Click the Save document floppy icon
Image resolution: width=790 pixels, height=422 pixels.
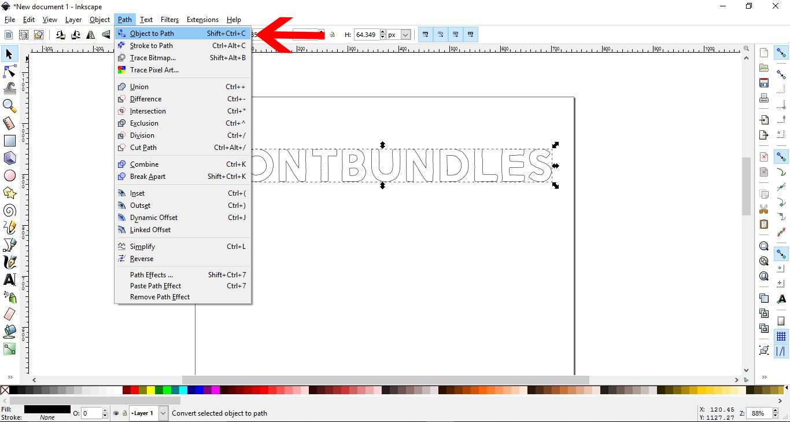tap(764, 83)
